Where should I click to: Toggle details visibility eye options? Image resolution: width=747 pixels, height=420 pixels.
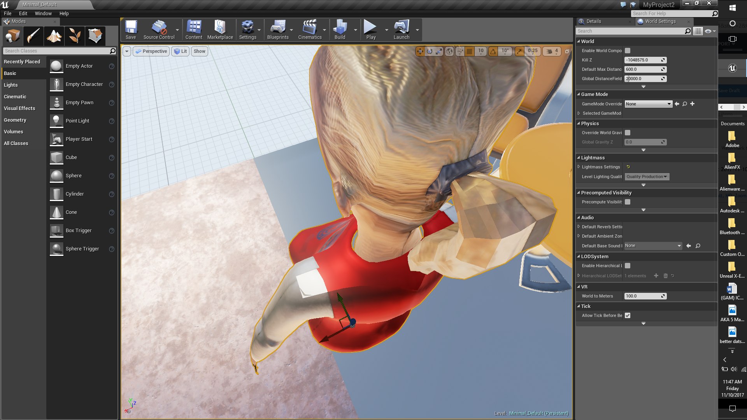[x=710, y=31]
